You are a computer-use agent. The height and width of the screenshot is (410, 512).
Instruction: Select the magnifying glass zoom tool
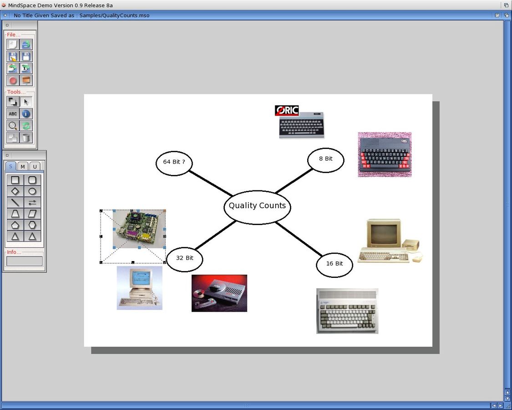(x=13, y=126)
